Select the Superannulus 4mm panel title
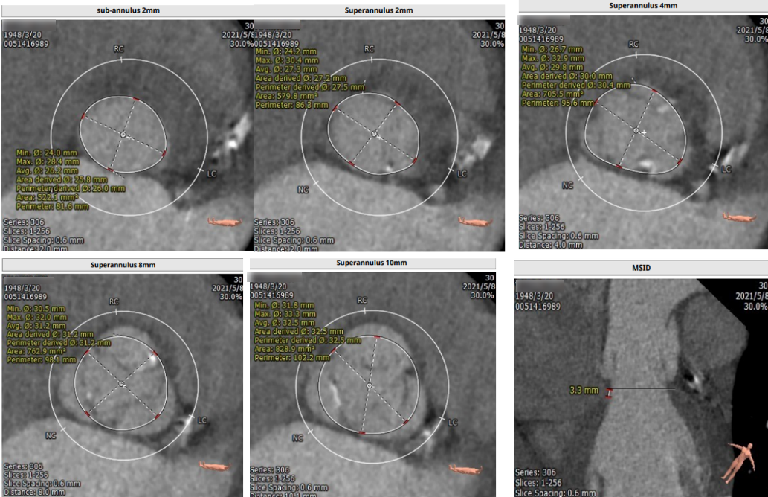This screenshot has height=497, width=768. (x=643, y=6)
